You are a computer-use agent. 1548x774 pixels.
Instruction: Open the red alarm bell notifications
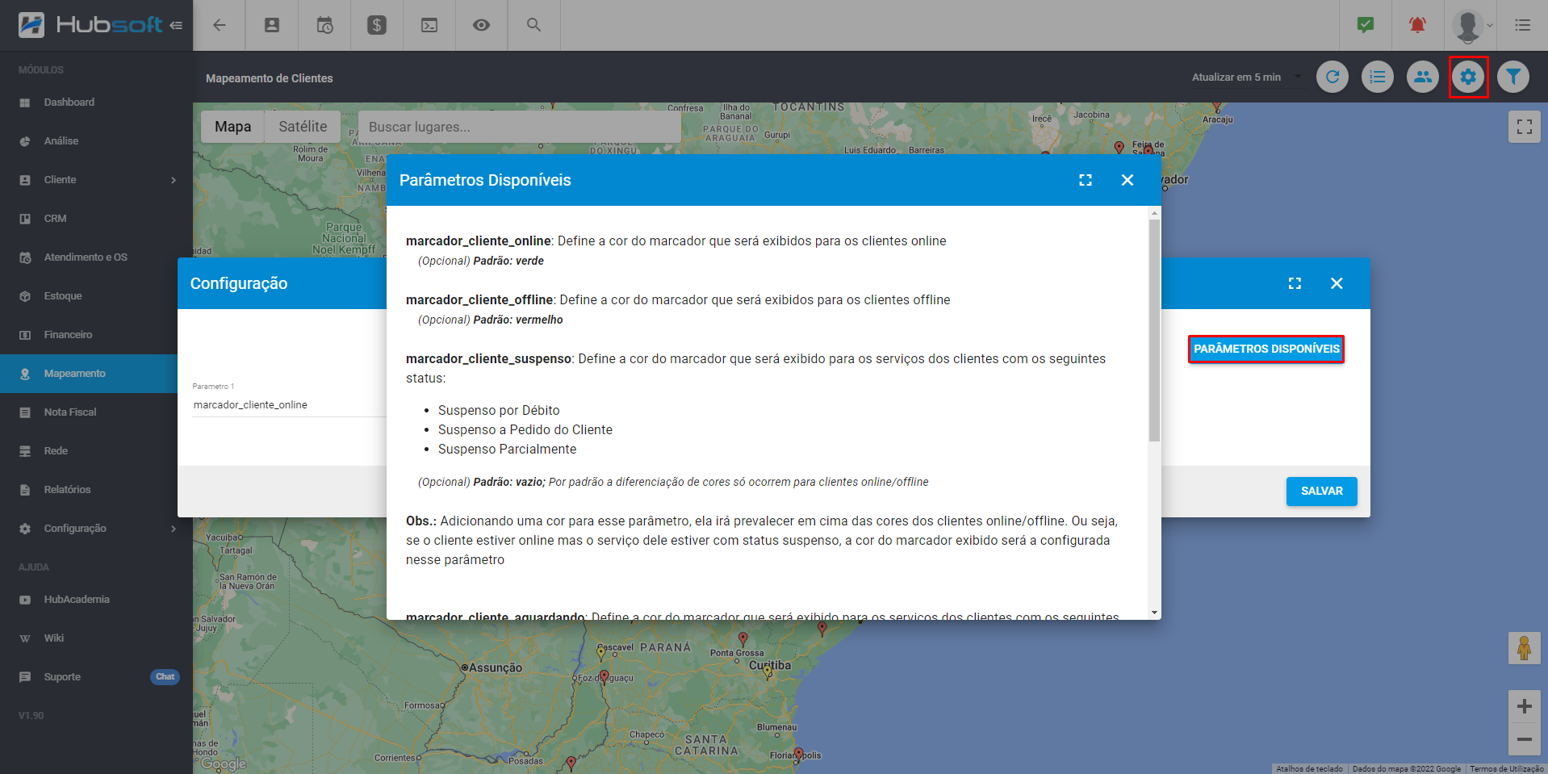tap(1417, 25)
